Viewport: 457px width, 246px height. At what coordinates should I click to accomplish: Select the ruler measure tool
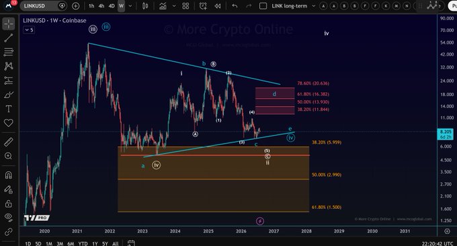(x=9, y=142)
